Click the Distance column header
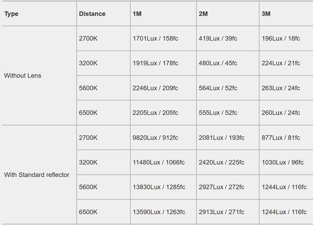 click(92, 14)
